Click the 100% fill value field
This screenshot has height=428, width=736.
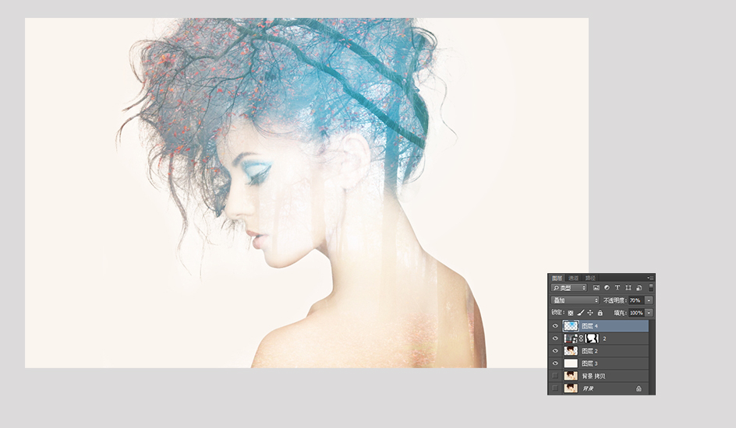[x=636, y=313]
